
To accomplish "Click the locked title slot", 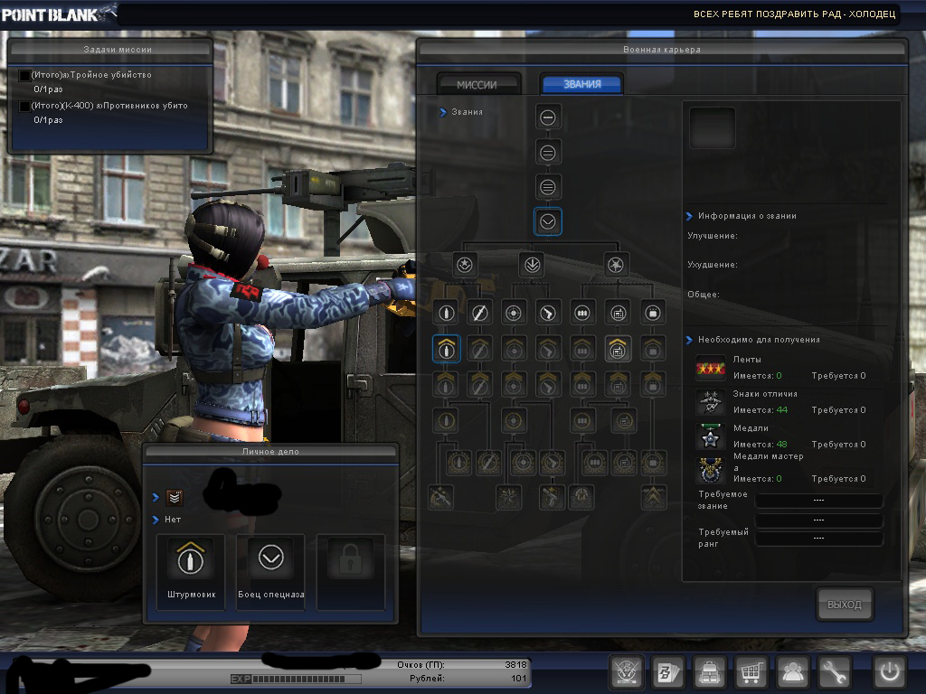I will click(x=351, y=571).
